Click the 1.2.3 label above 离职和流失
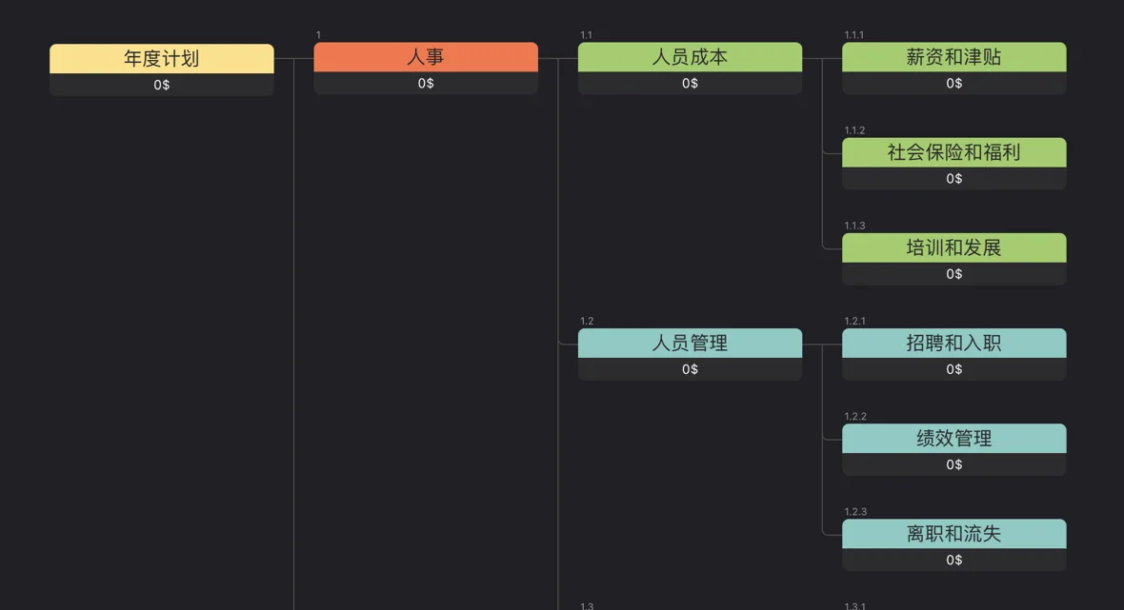Image resolution: width=1124 pixels, height=610 pixels. pyautogui.click(x=854, y=511)
